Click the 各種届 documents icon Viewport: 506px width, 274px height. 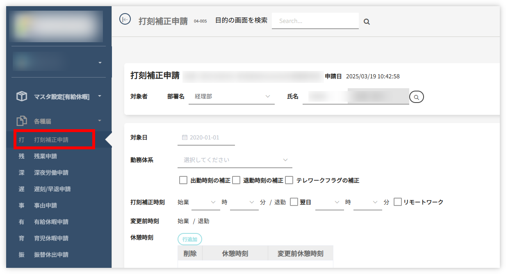pyautogui.click(x=21, y=121)
